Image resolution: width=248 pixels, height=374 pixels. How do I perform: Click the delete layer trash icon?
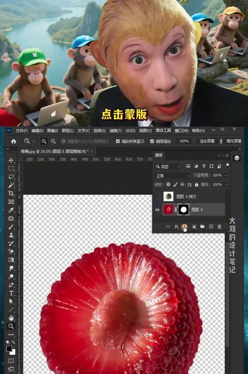(219, 226)
